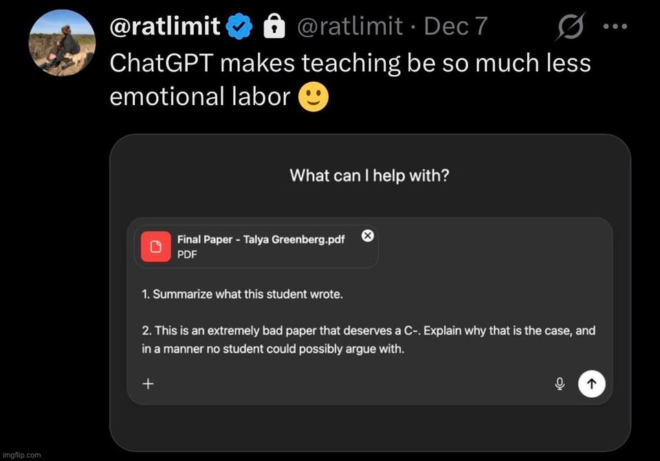
Task: Open the tweet analytics crossed-circle icon
Action: (572, 26)
